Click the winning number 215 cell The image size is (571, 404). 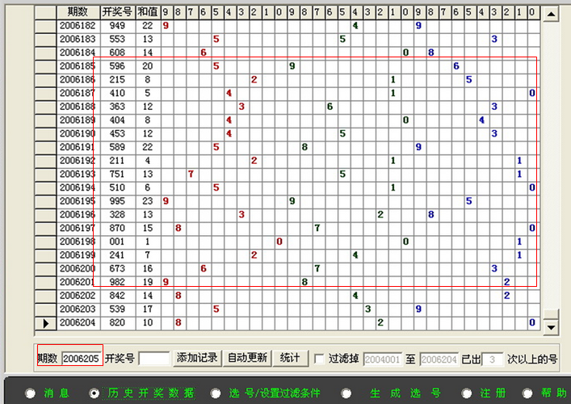click(118, 80)
